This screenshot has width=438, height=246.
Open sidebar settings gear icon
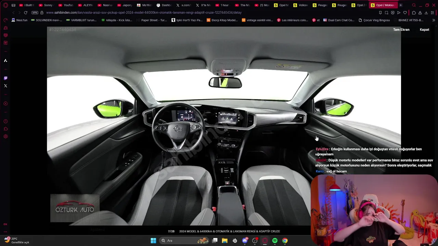coord(5,136)
